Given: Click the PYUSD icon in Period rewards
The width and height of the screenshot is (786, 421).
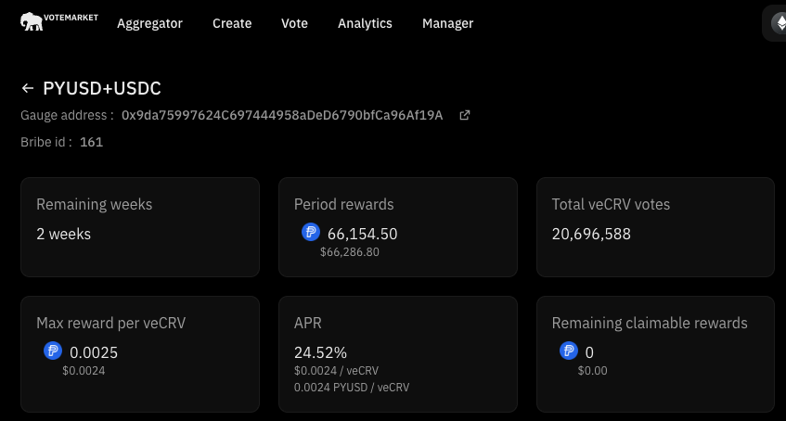Looking at the screenshot, I should click(x=311, y=233).
